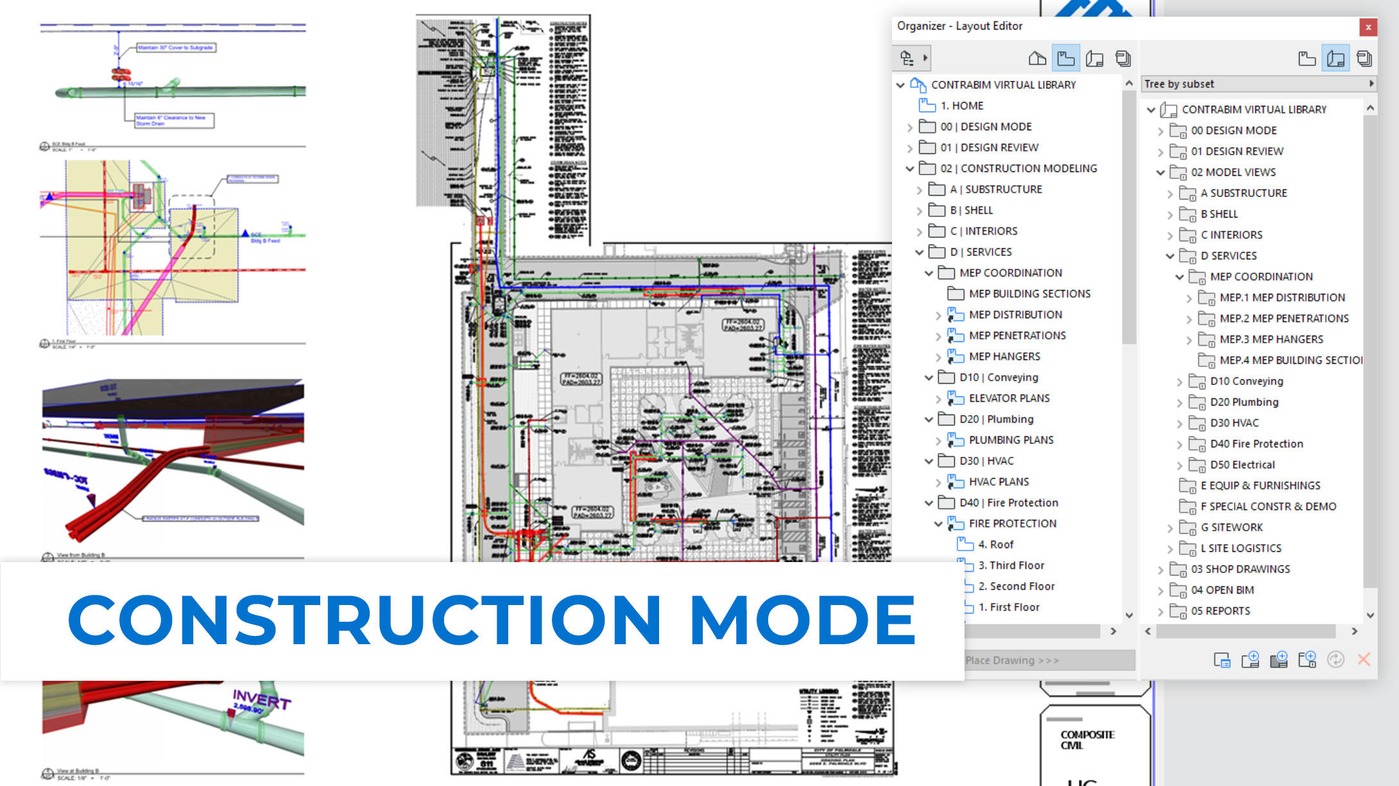1399x786 pixels.
Task: Open left pane Publisher Sets icon
Action: pyautogui.click(x=1122, y=58)
